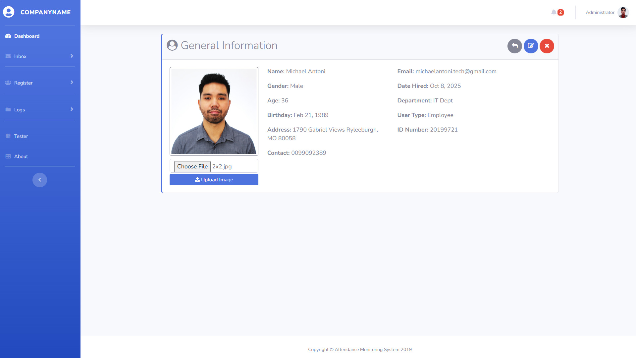Image resolution: width=636 pixels, height=358 pixels.
Task: Click the About table icon
Action: point(8,156)
